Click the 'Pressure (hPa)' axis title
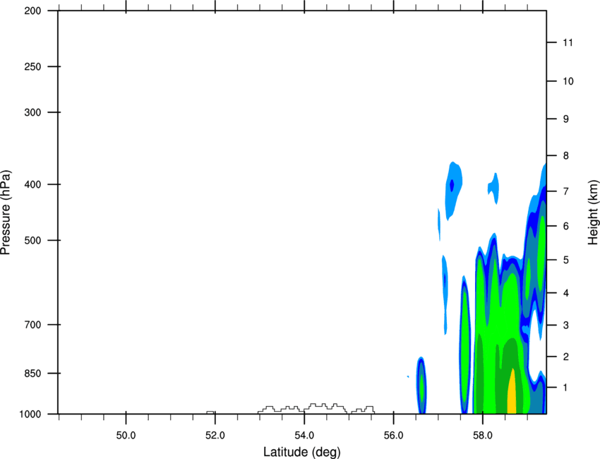600x459 pixels. tap(6, 212)
